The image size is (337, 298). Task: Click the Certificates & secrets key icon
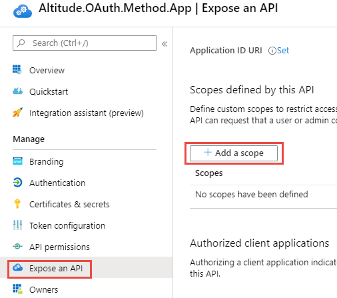tap(17, 204)
